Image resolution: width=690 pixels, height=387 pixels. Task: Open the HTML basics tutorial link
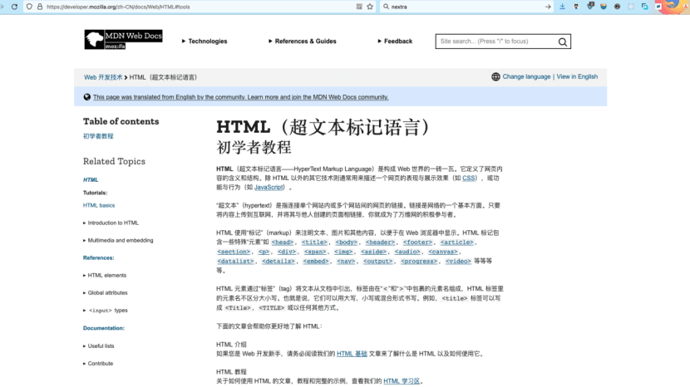(x=99, y=205)
